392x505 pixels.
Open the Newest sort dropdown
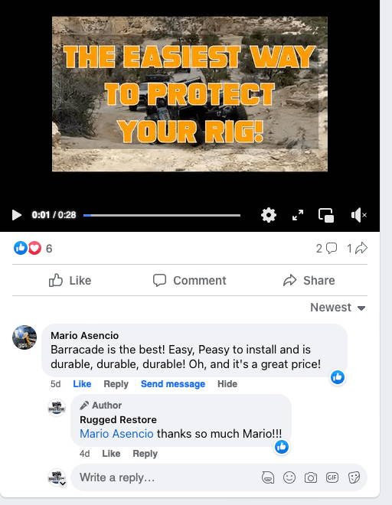click(338, 308)
